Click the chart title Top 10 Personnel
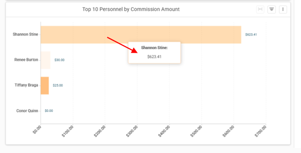Screen dimensions: 301x153 coord(131,9)
